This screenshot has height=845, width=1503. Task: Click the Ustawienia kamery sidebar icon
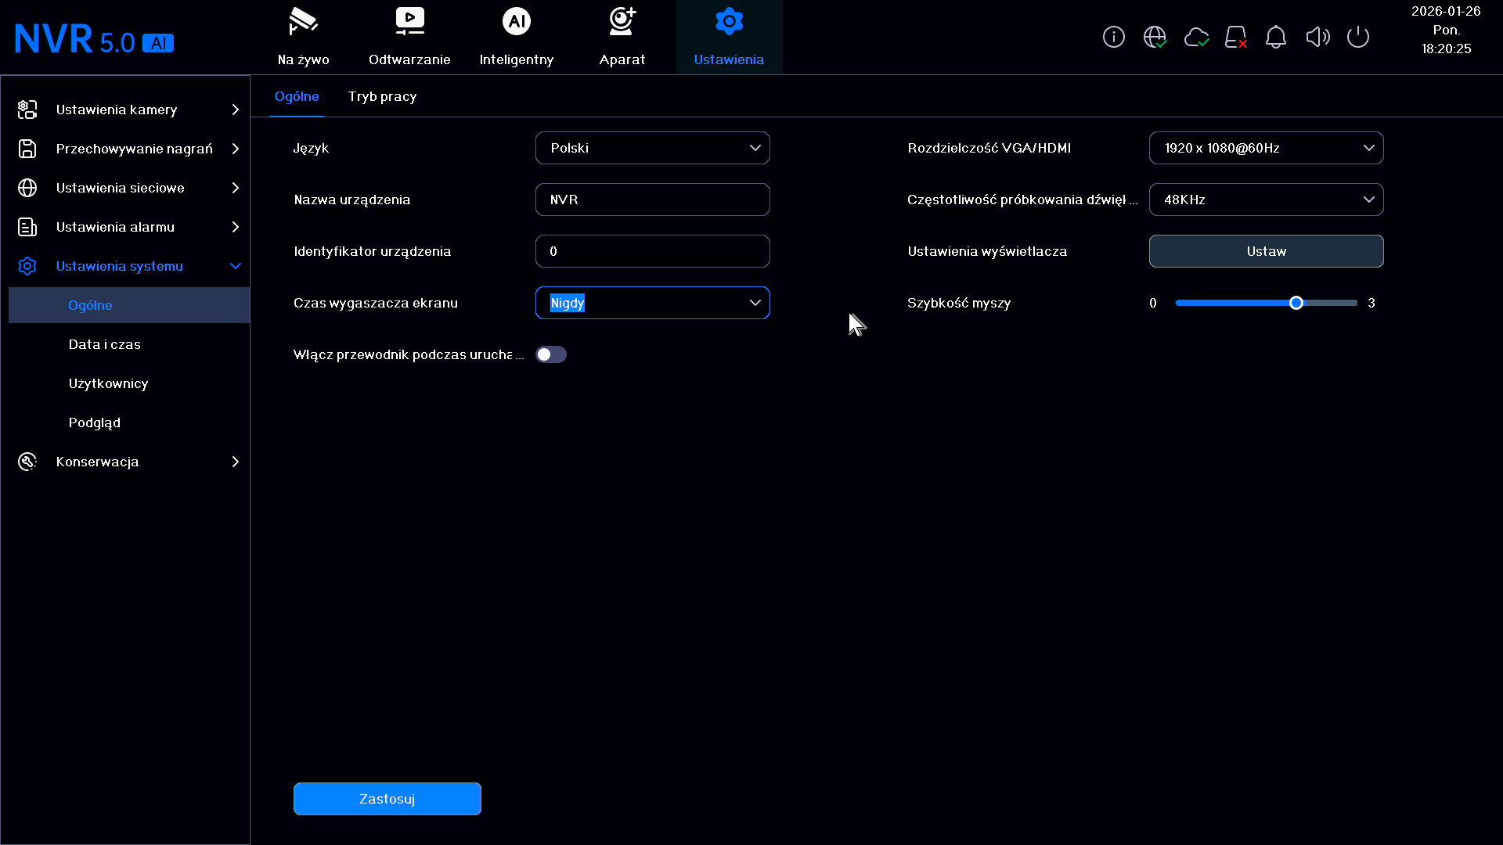(x=27, y=110)
